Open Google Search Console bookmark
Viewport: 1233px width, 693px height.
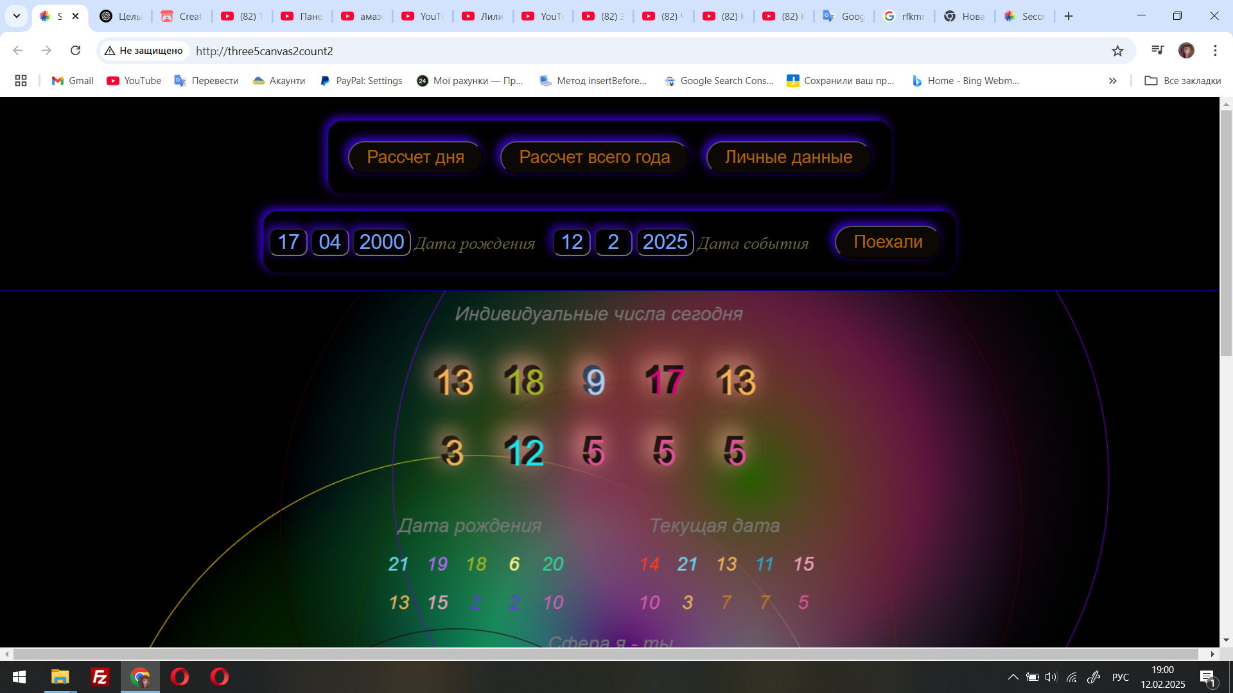(719, 81)
